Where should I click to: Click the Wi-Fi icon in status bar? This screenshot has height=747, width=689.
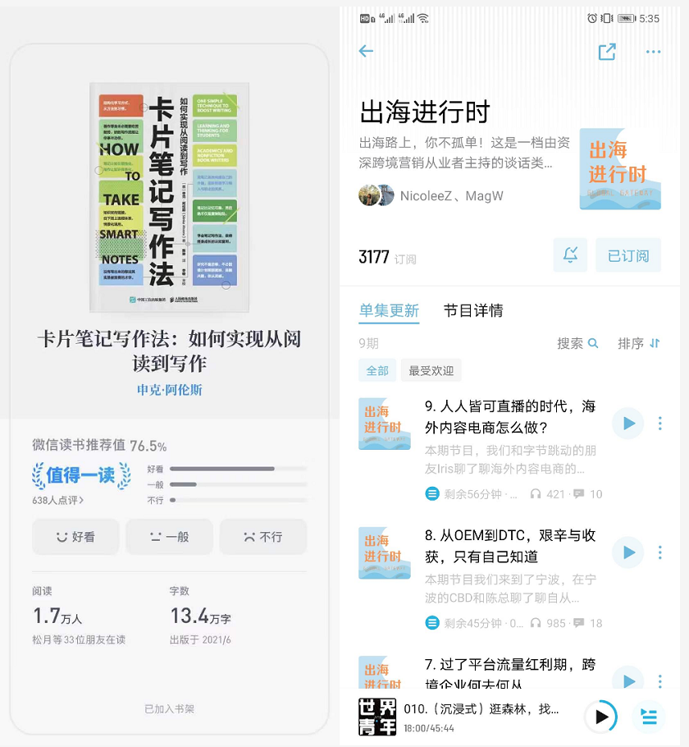click(x=422, y=18)
